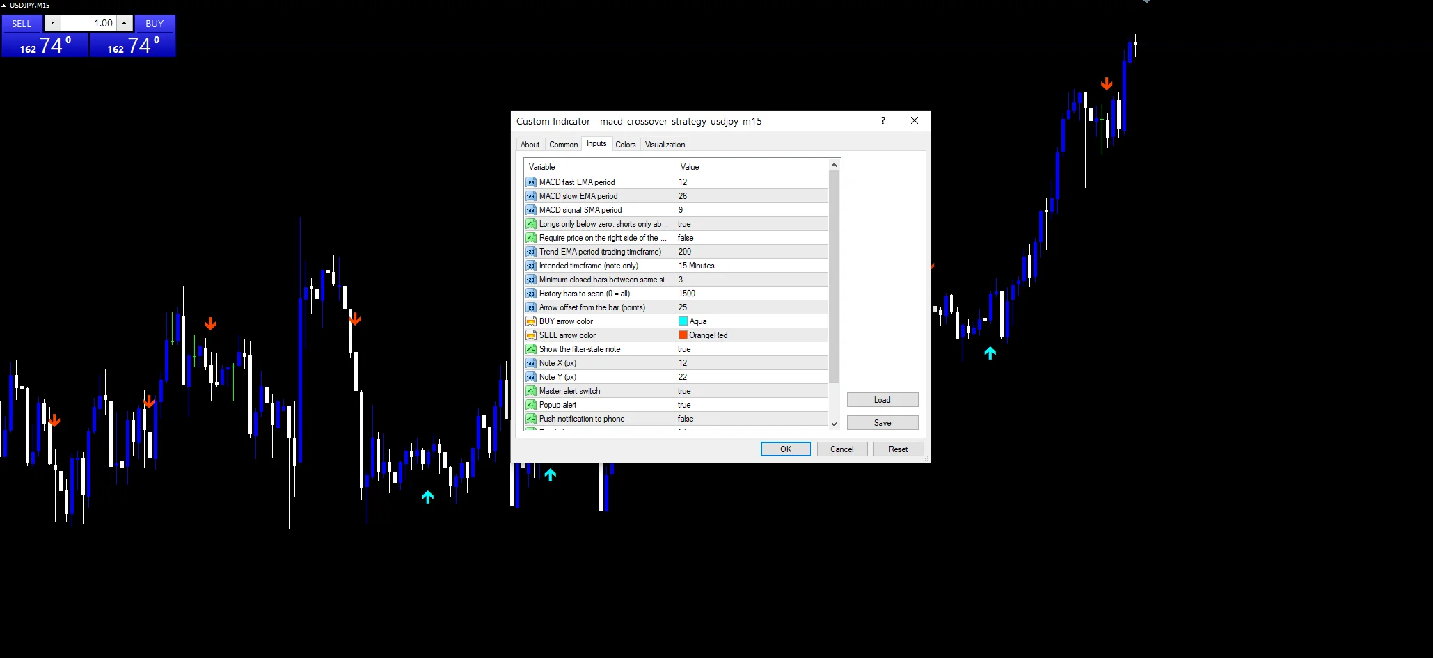Screen dimensions: 1433x658
Task: Click the Reset button
Action: click(898, 449)
